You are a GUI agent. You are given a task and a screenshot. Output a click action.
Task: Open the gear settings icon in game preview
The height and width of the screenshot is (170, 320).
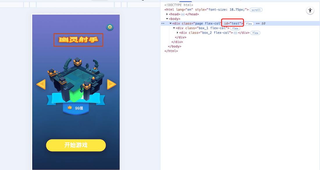(x=110, y=27)
